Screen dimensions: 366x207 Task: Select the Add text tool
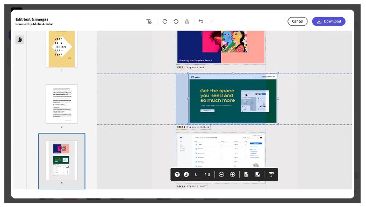tap(149, 21)
